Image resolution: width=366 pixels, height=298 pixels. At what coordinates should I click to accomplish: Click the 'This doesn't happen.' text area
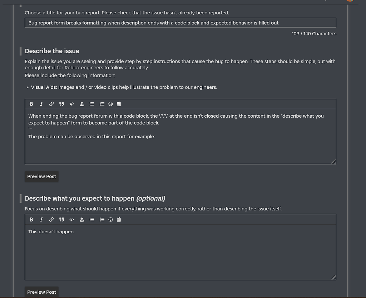(x=180, y=252)
